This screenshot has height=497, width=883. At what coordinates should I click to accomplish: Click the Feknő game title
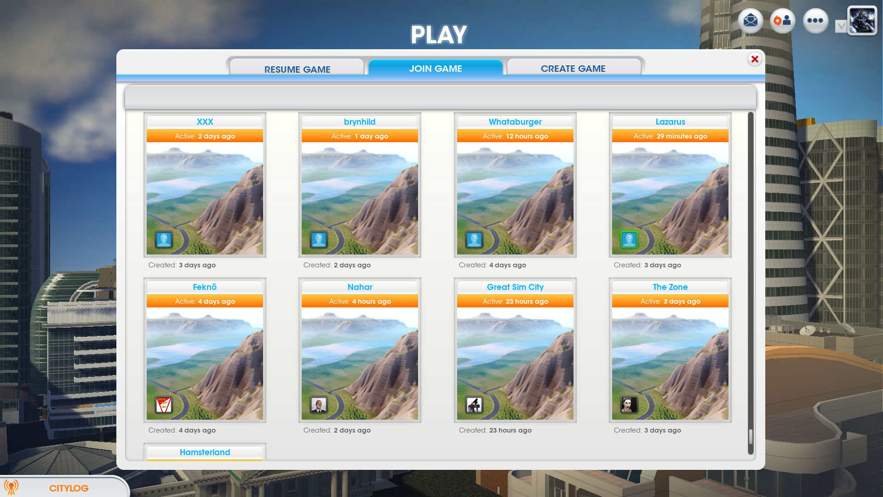click(x=205, y=287)
